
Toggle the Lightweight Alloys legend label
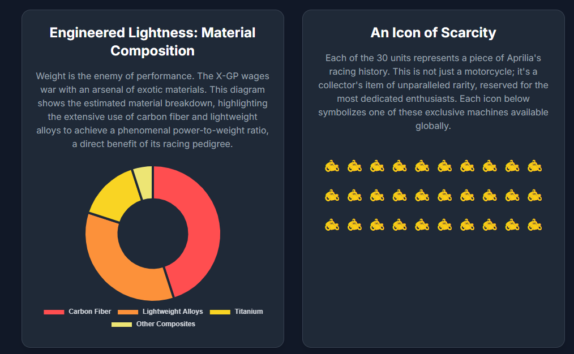pyautogui.click(x=173, y=312)
